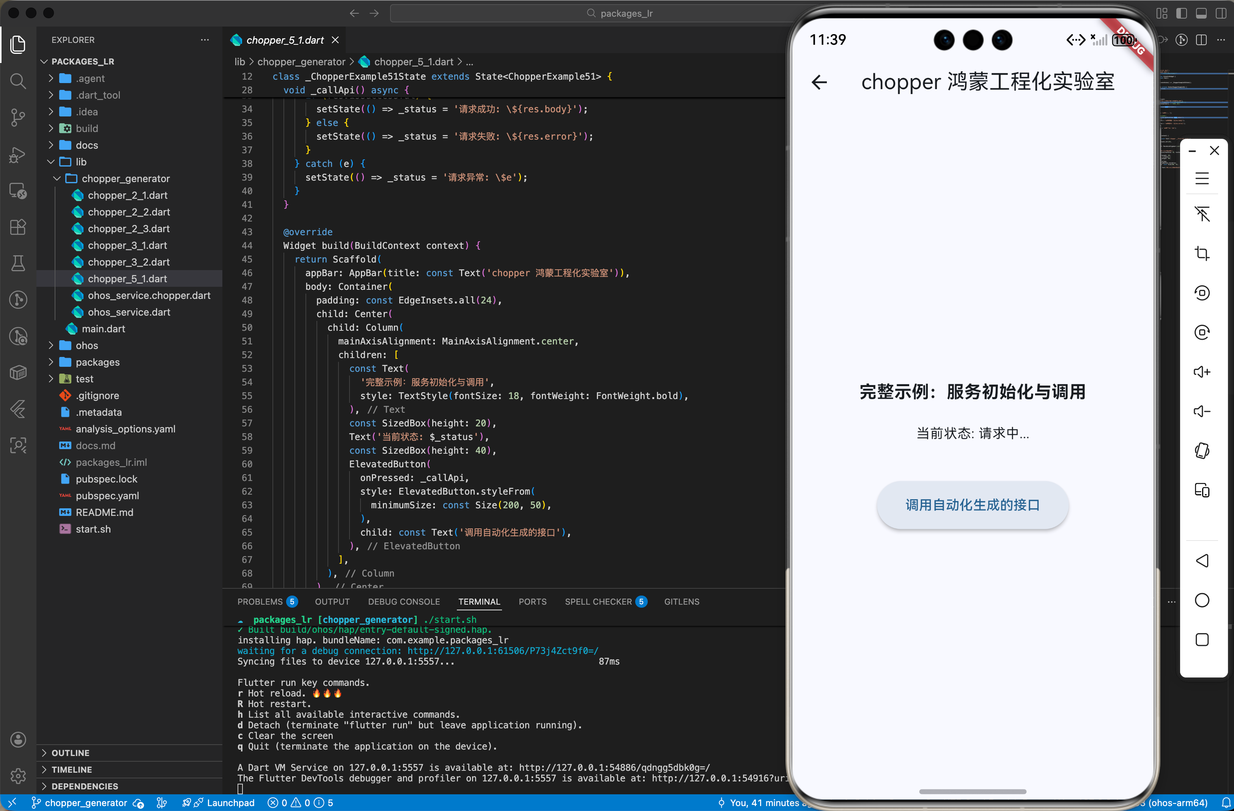Open the Extensions view
This screenshot has width=1234, height=811.
coord(17,227)
